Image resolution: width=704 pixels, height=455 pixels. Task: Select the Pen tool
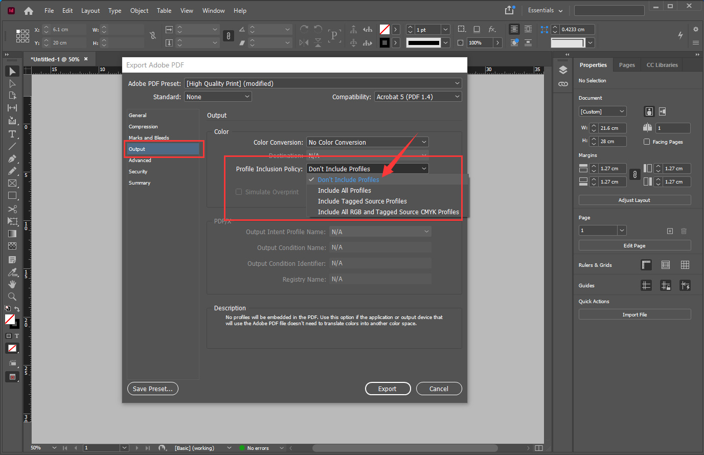click(12, 158)
